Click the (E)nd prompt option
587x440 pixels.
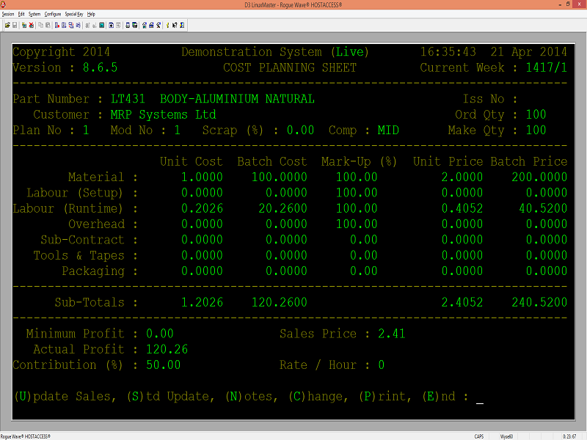point(439,397)
